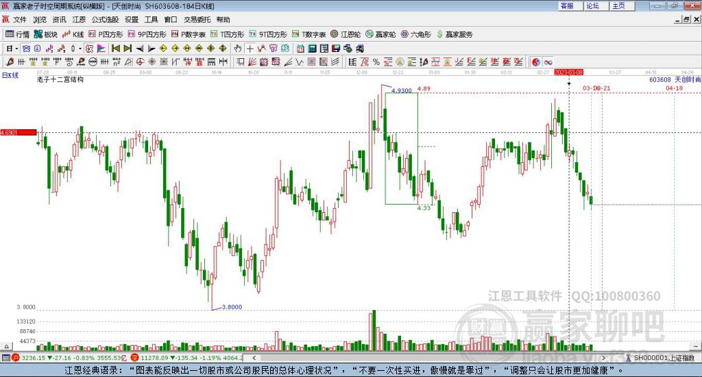The height and width of the screenshot is (377, 702).
Task: Open the T四方形 tool
Action: tap(228, 34)
